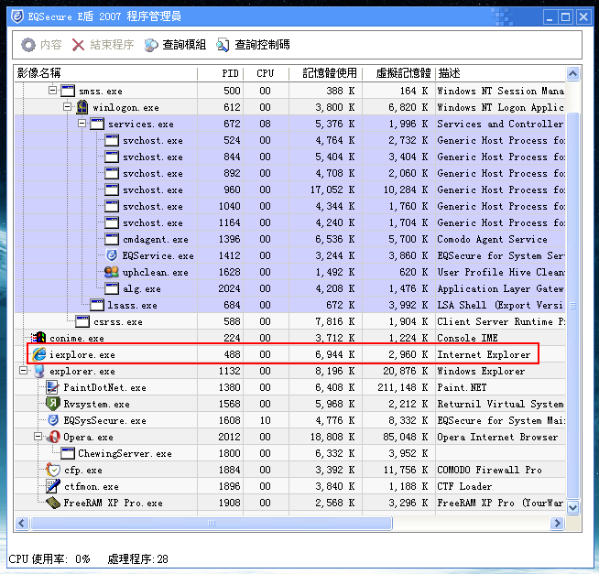Click the 17,052 K memory usage value
Screen dimensions: 599x574
[x=332, y=190]
